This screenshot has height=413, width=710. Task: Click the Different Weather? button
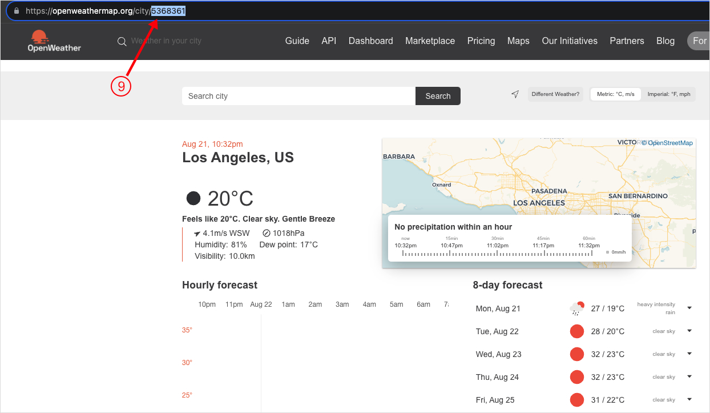(x=555, y=94)
